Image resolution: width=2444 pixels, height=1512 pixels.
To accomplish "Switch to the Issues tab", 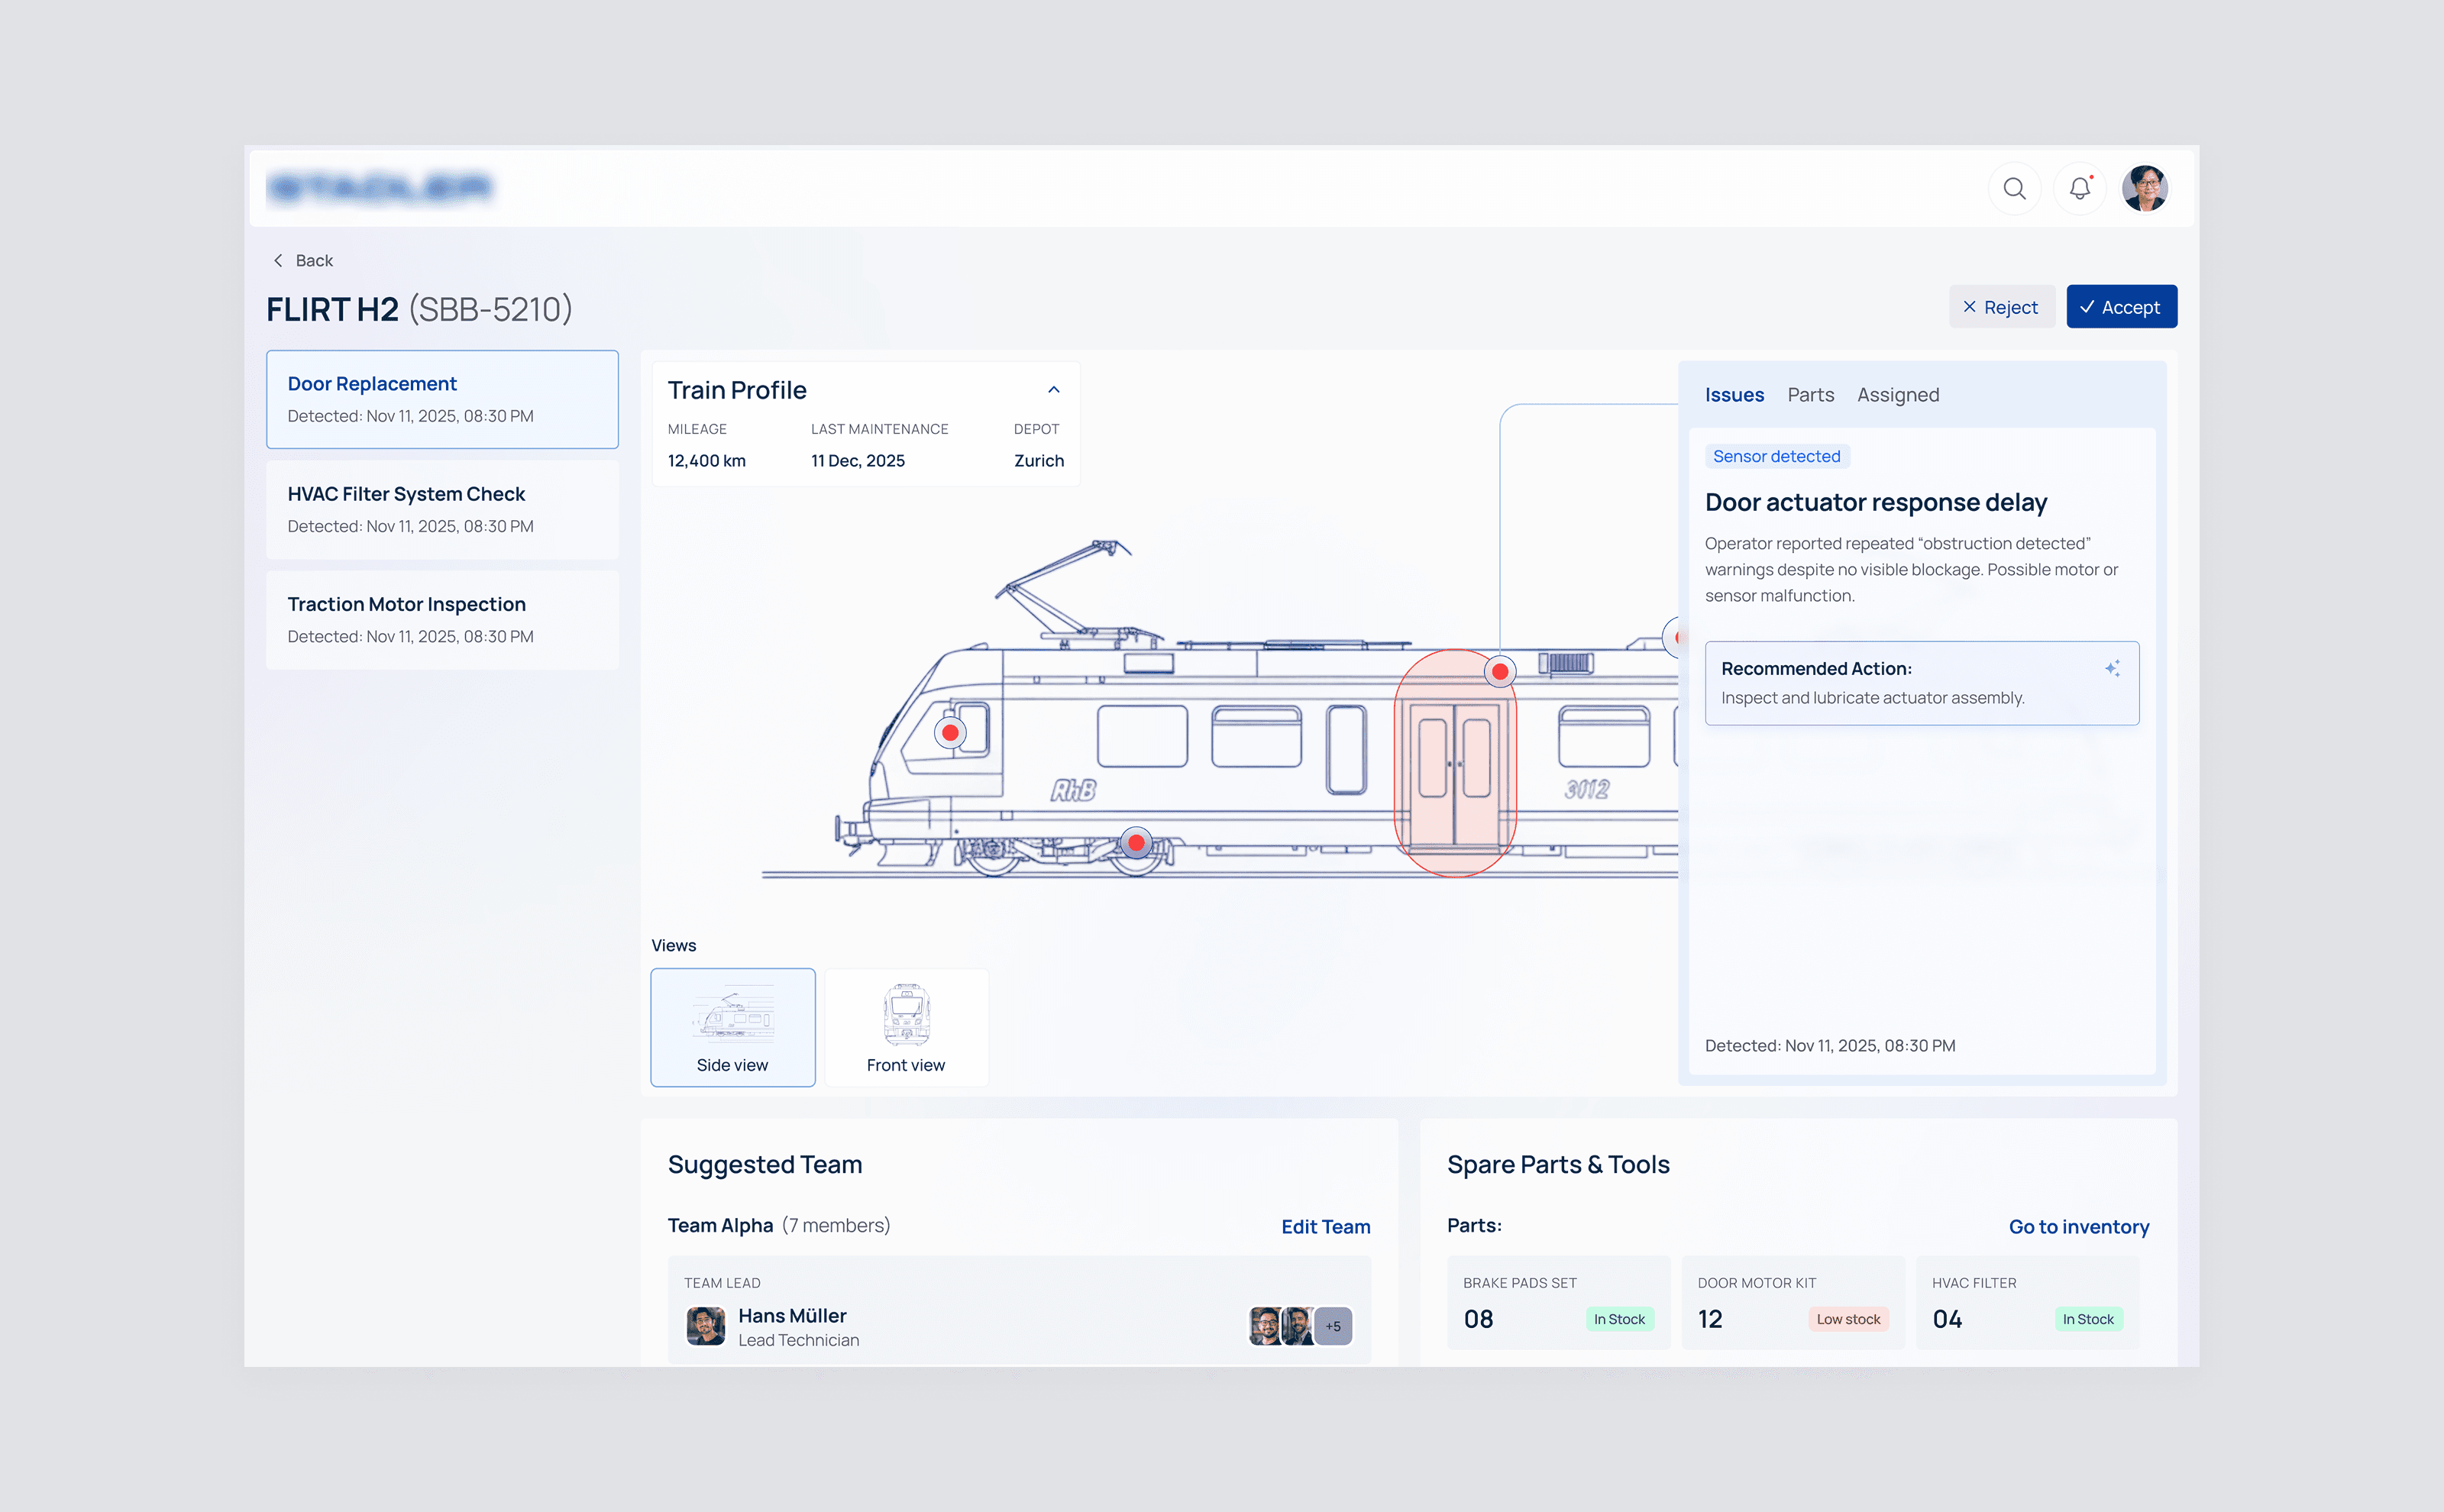I will [1734, 395].
